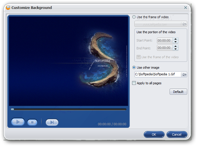Click the 'Start Point:' label
Screen dimensions: 197x146
144,40
